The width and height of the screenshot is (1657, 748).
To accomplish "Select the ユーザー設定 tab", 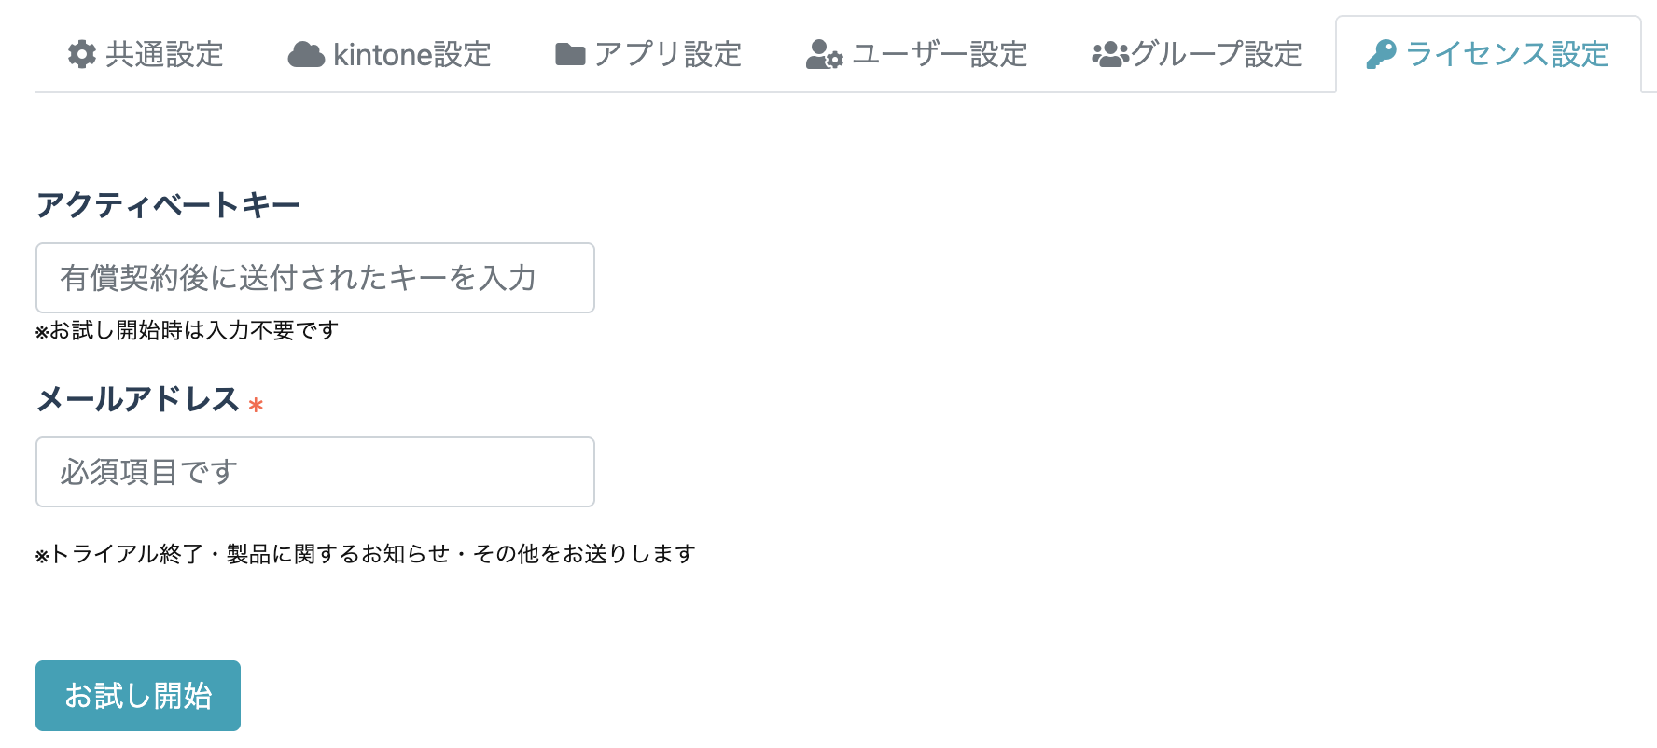I will pyautogui.click(x=916, y=54).
